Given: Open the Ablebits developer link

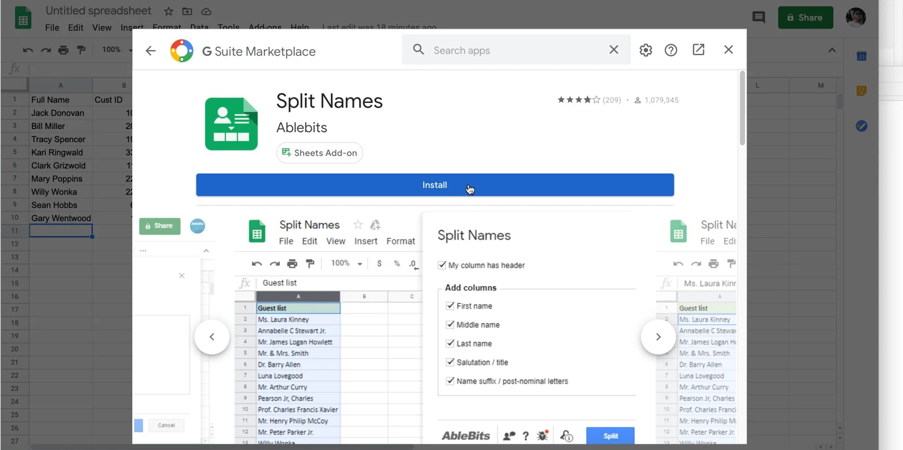Looking at the screenshot, I should pyautogui.click(x=302, y=128).
